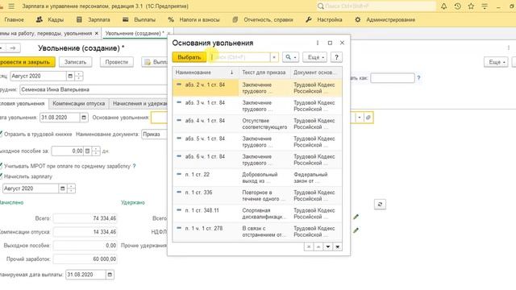Open calendar for top month Август 2020
Image resolution: width=516 pixels, height=290 pixels.
tap(70, 76)
